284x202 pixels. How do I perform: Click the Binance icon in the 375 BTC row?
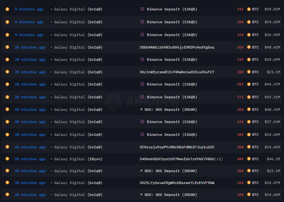[142, 97]
